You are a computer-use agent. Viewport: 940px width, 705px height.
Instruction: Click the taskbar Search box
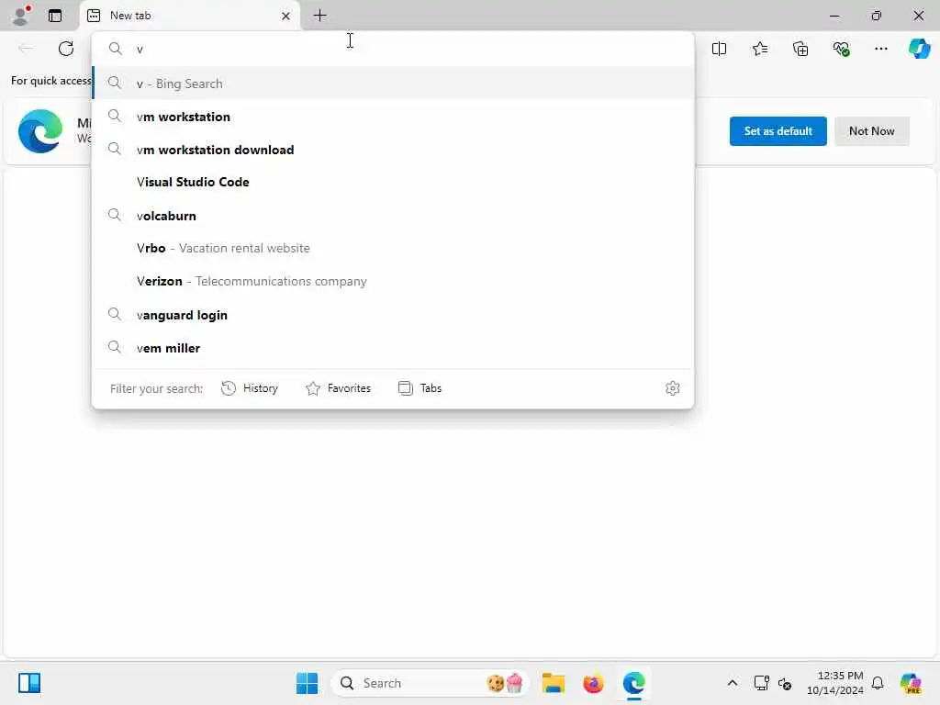click(430, 683)
